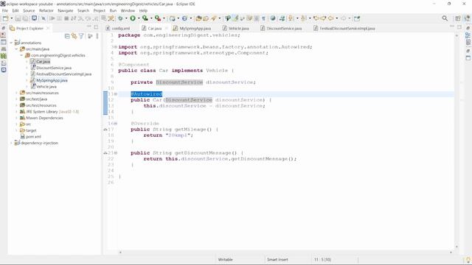Open the File menu
The image size is (472, 265).
coord(5,10)
